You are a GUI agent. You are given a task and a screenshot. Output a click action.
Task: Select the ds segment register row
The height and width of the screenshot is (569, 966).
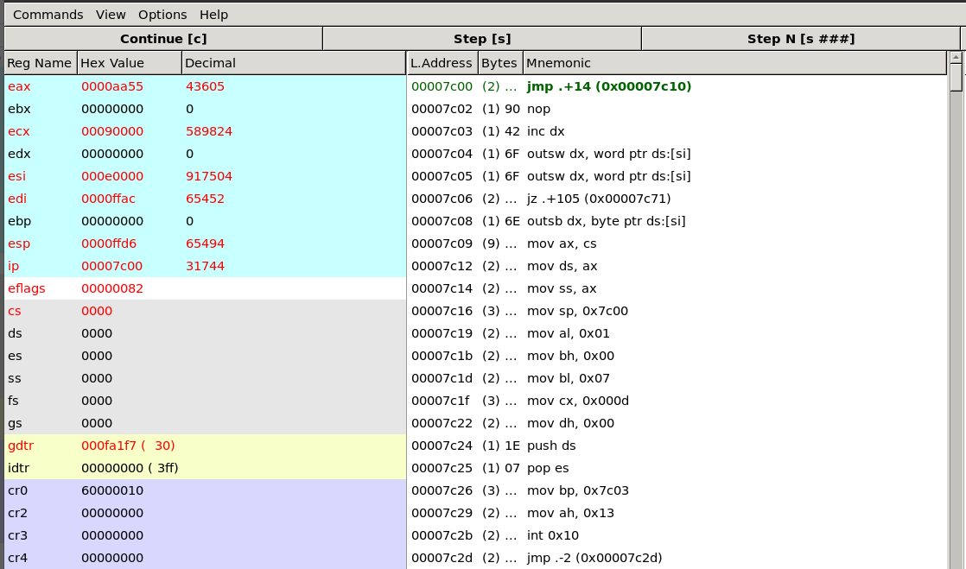(x=205, y=333)
